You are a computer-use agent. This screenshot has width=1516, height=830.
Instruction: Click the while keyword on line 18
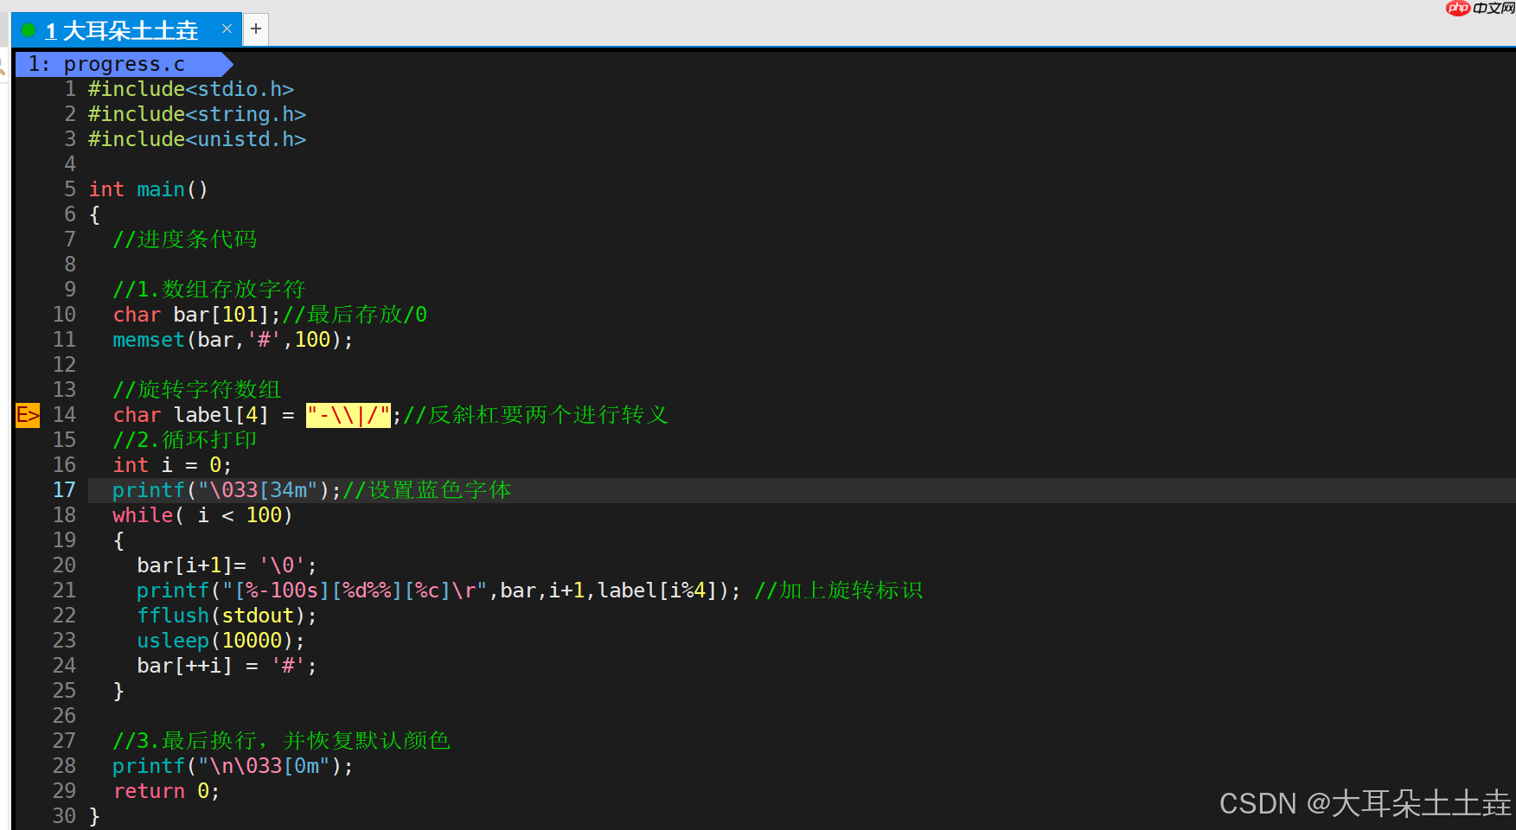point(142,515)
